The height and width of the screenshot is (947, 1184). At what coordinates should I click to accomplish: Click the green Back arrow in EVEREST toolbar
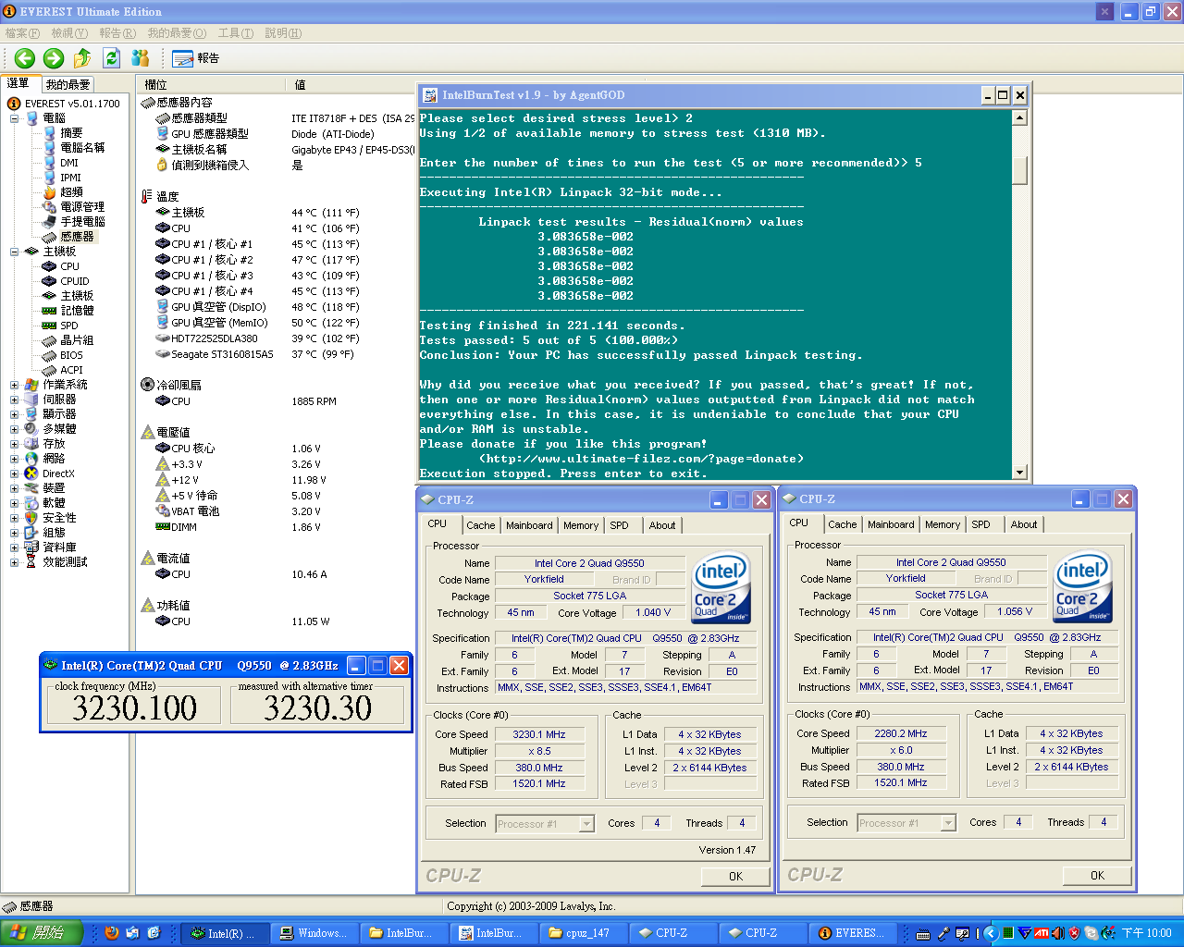point(25,58)
